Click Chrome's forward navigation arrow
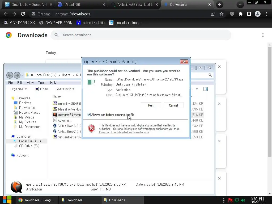This screenshot has height=204, width=272. point(14,14)
